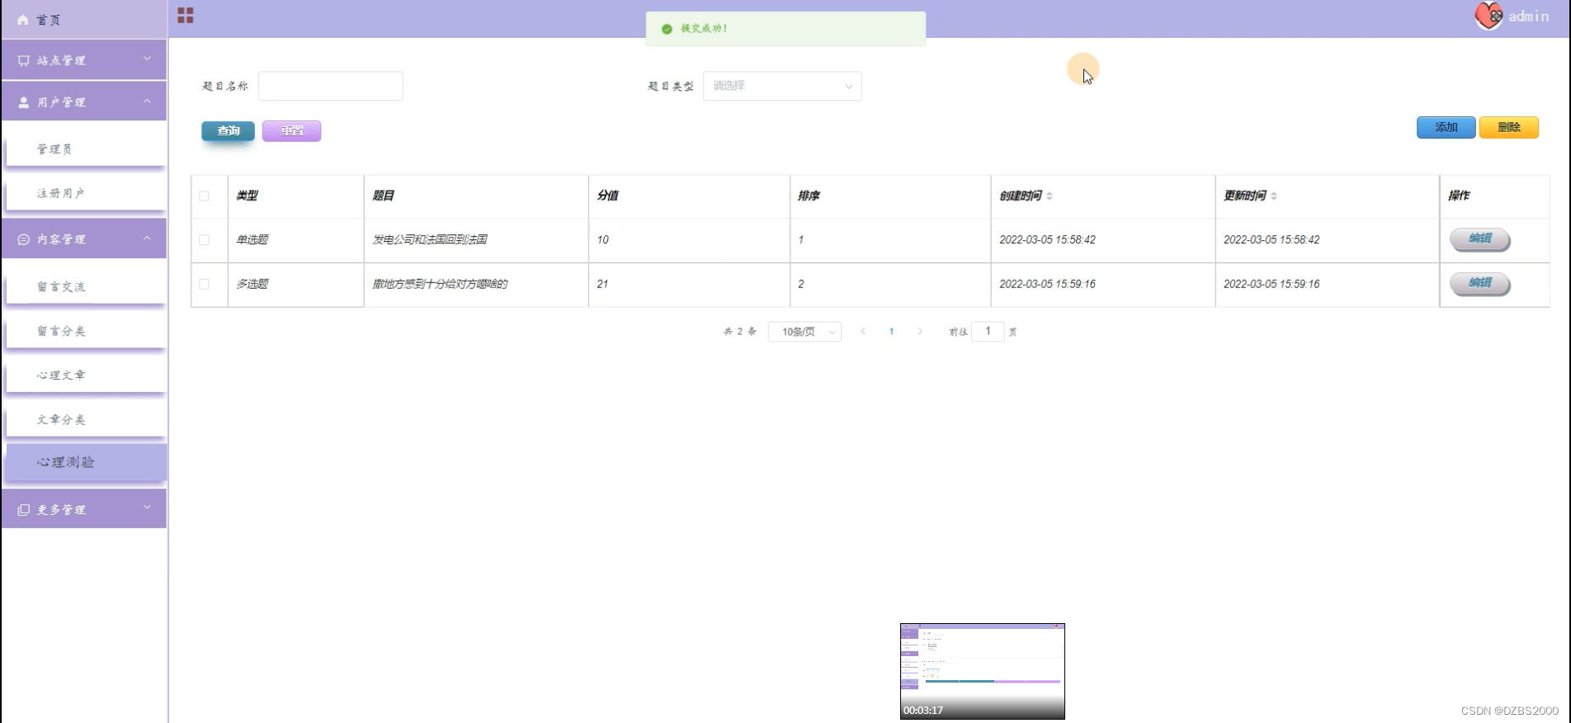
Task: Open 首页 in the sidebar
Action: [x=84, y=20]
